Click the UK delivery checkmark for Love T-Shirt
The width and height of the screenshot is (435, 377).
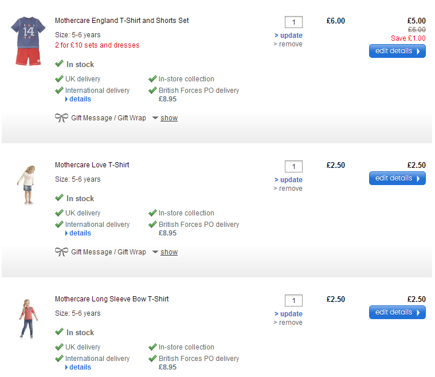59,213
